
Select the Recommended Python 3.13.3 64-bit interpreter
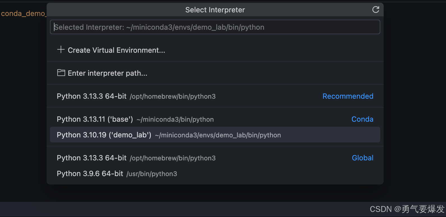tap(215, 96)
